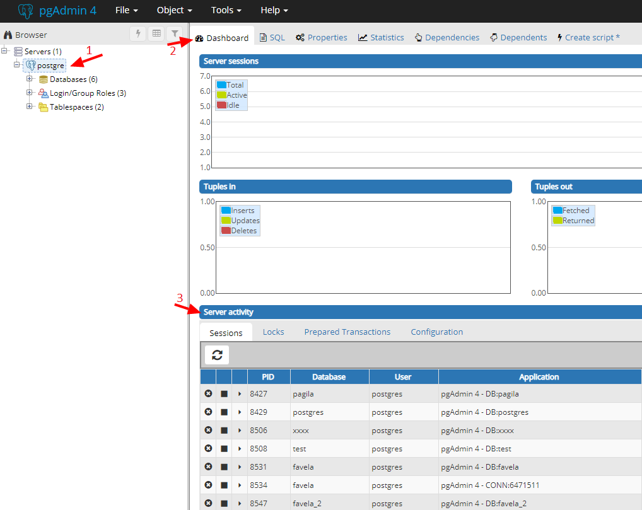Switch to the Prepared Transactions tab
The width and height of the screenshot is (642, 510).
coord(347,332)
